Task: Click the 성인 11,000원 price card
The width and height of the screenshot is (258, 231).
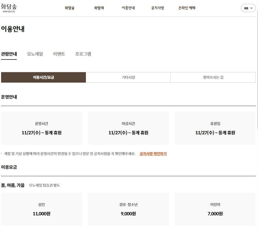Action: coord(41,209)
